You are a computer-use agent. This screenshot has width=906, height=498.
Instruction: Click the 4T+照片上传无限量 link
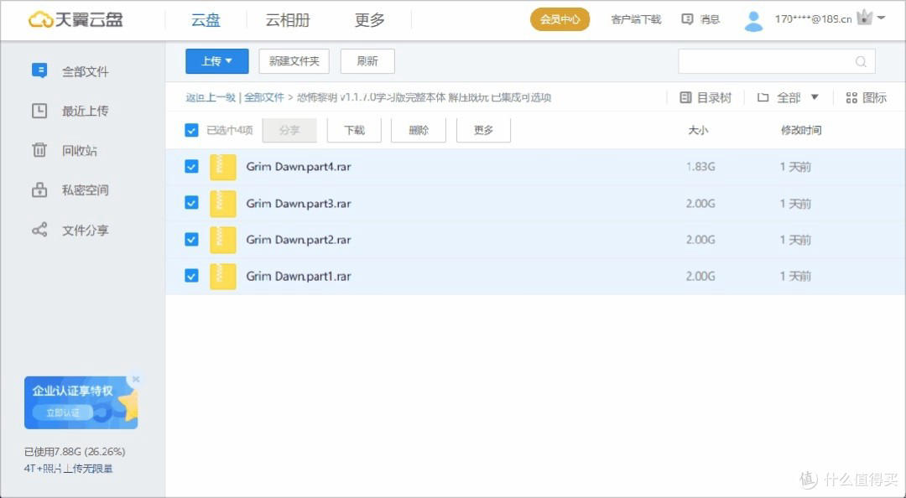click(68, 469)
